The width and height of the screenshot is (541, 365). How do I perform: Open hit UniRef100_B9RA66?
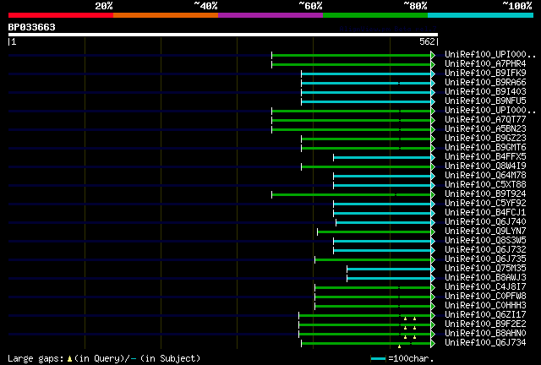[485, 83]
